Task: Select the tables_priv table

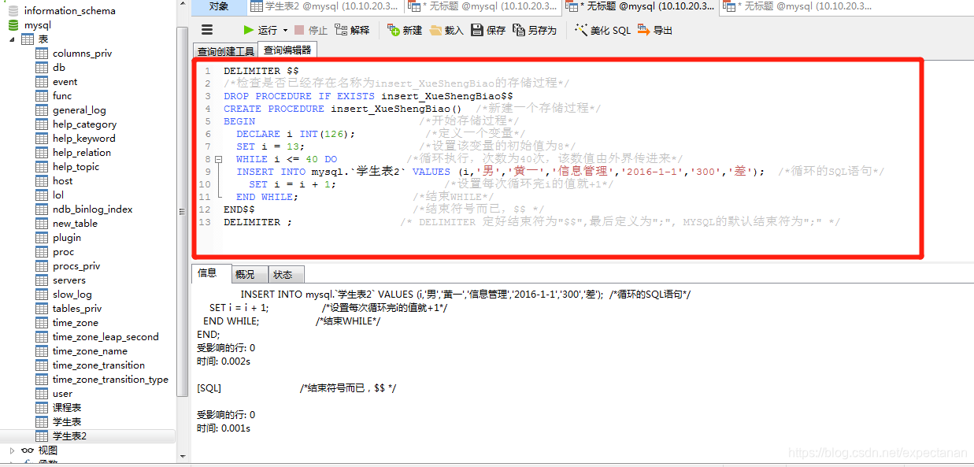Action: (77, 309)
